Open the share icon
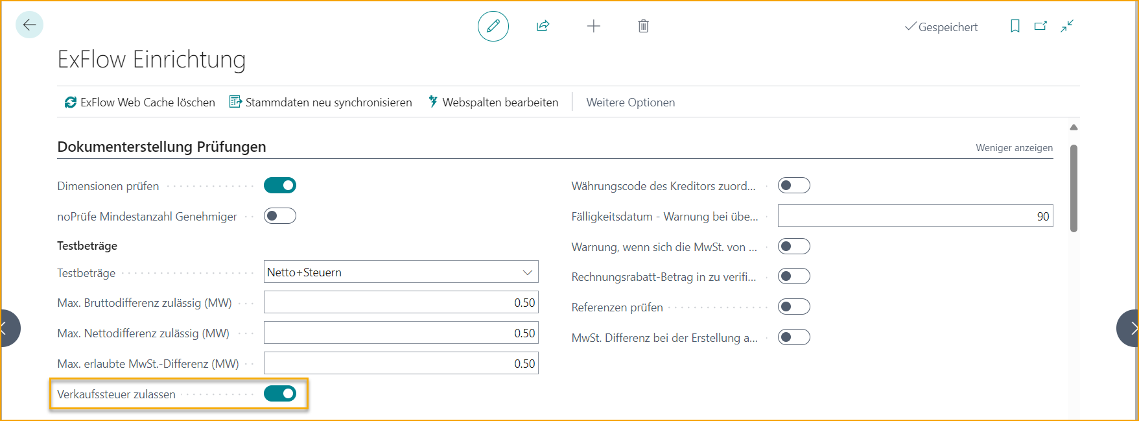Image resolution: width=1139 pixels, height=421 pixels. click(543, 26)
